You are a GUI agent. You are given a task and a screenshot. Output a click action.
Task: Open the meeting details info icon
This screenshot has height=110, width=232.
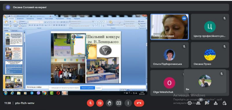tap(190, 103)
